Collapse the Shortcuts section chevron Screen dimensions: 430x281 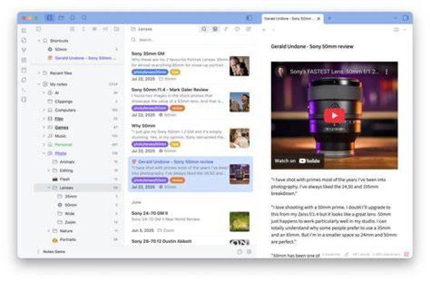pyautogui.click(x=39, y=41)
